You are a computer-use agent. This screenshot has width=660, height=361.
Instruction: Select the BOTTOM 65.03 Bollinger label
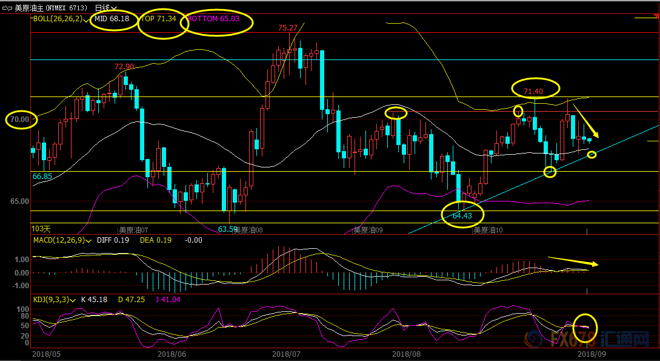(213, 19)
